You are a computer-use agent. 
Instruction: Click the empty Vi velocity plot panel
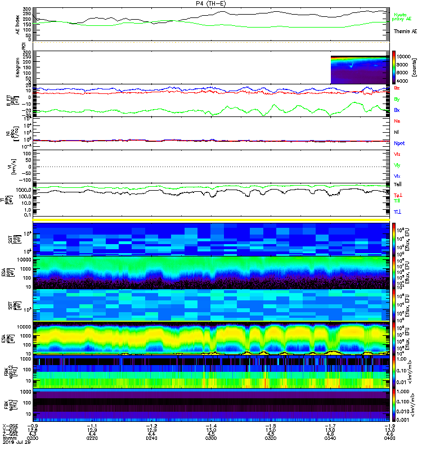pos(211,166)
